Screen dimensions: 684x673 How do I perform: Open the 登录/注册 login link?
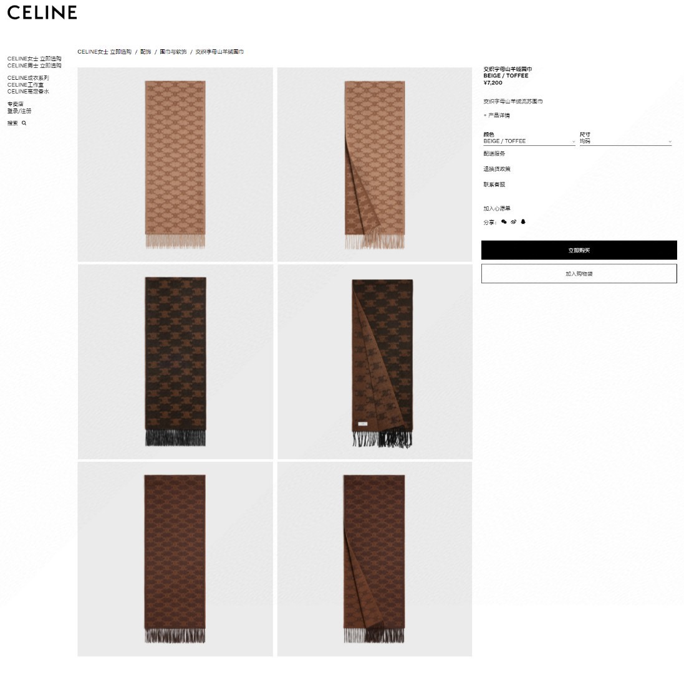tap(19, 111)
